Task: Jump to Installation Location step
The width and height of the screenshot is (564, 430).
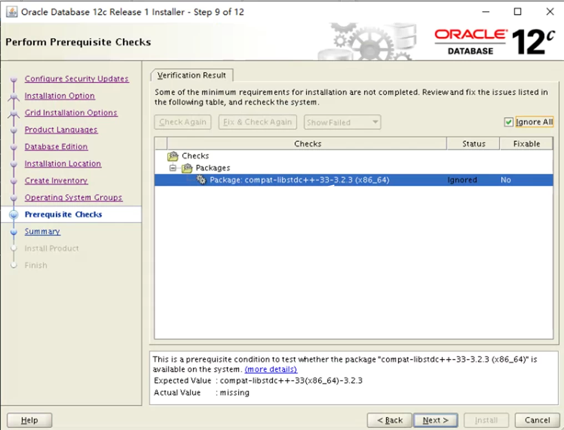Action: coord(63,164)
